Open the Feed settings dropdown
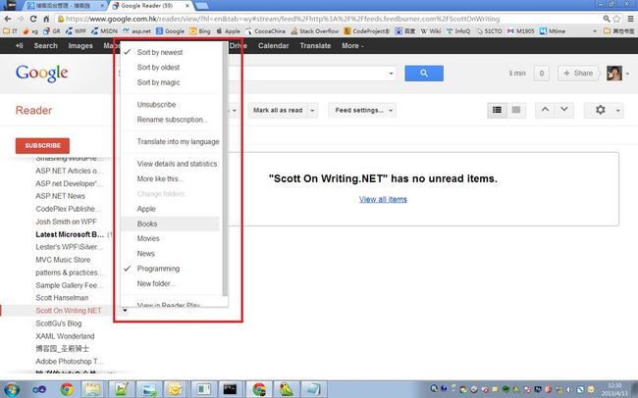 coord(362,110)
